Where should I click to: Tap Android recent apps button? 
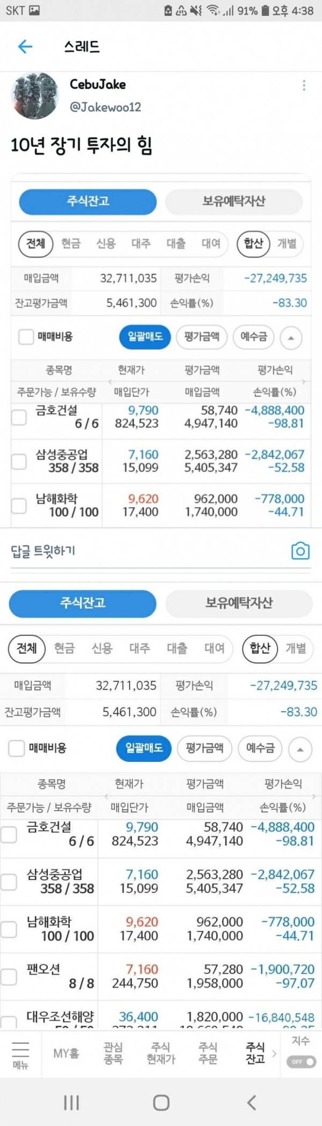coord(71,1103)
